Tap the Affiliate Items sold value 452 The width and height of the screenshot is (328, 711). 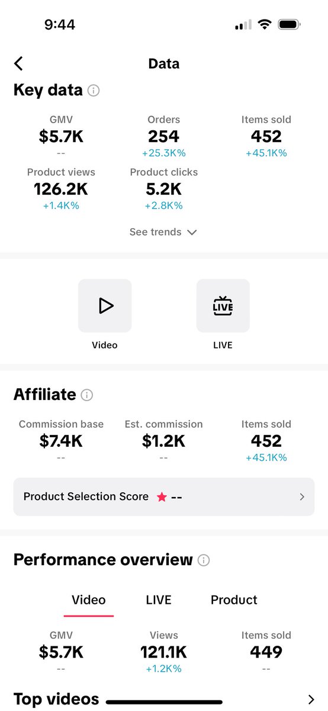[266, 441]
